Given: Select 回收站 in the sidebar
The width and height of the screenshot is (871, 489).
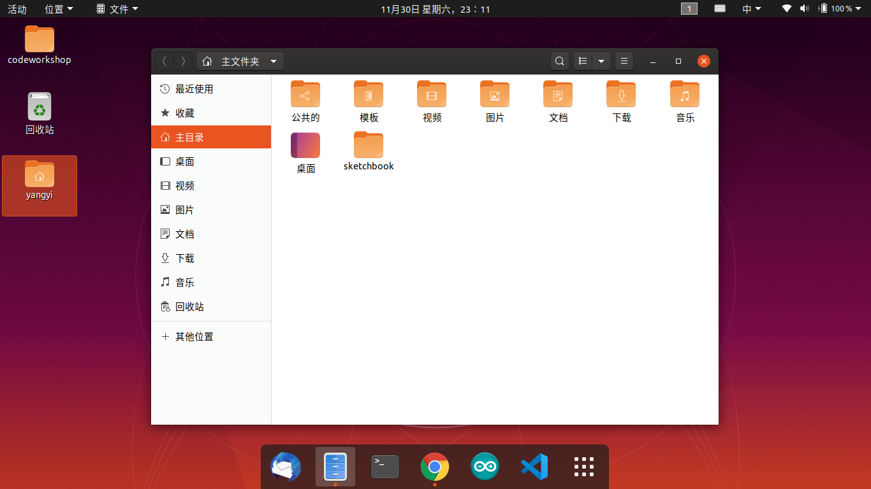Looking at the screenshot, I should [211, 307].
